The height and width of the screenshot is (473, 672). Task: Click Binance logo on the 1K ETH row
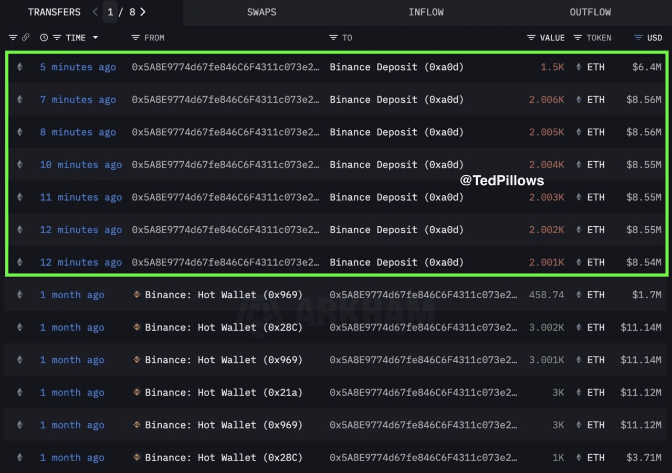(136, 457)
